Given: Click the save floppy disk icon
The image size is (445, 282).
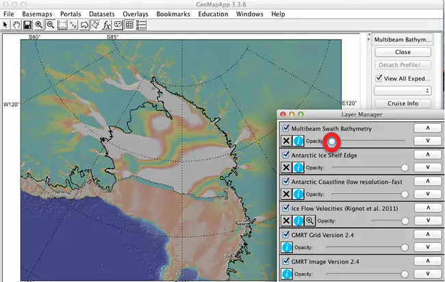Looking at the screenshot, I should point(27,25).
